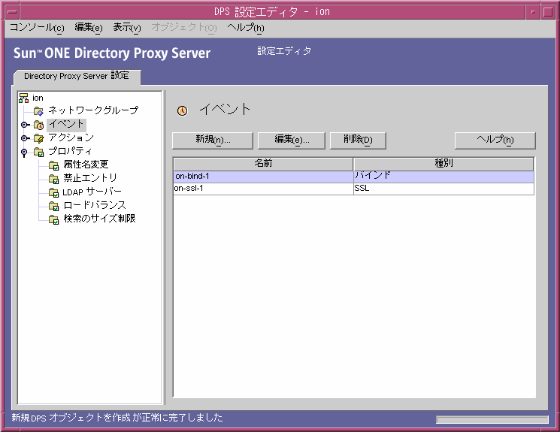
Task: Select アクション in the tree
Action: (x=71, y=137)
